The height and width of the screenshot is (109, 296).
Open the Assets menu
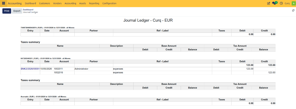pyautogui.click(x=82, y=3)
